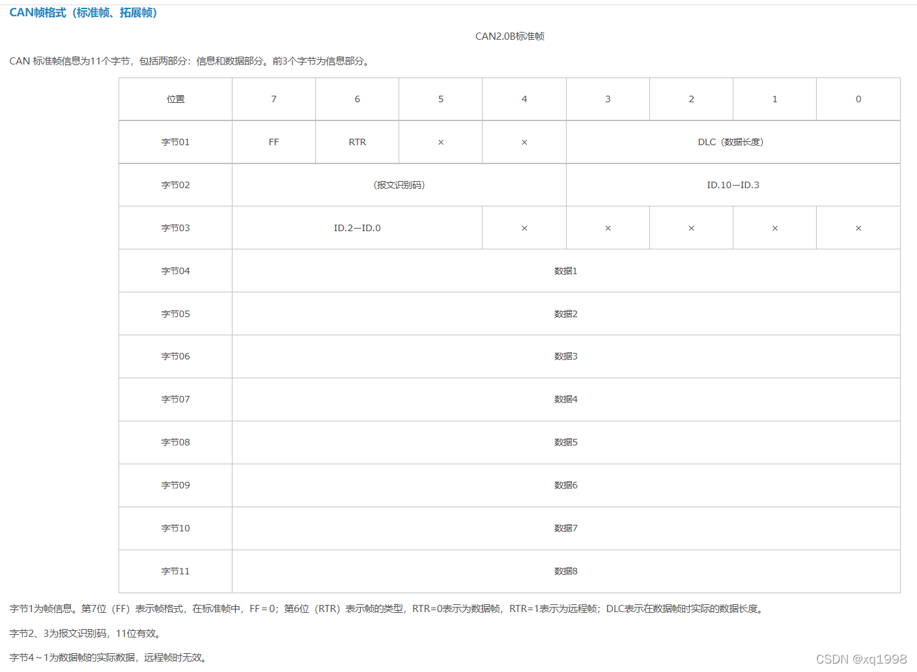917x672 pixels.
Task: Click bit column header "5"
Action: coord(441,99)
